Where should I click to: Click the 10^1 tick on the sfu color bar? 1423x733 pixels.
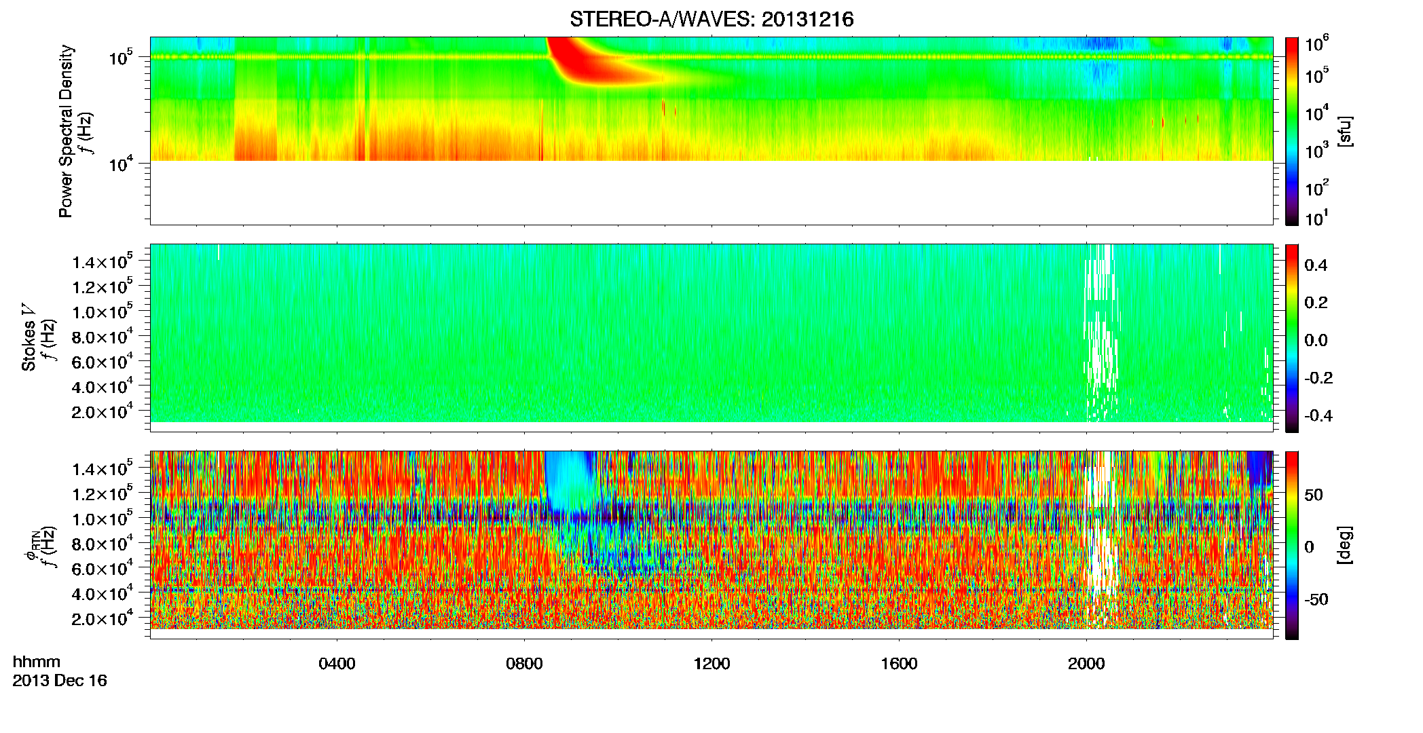point(1317,219)
